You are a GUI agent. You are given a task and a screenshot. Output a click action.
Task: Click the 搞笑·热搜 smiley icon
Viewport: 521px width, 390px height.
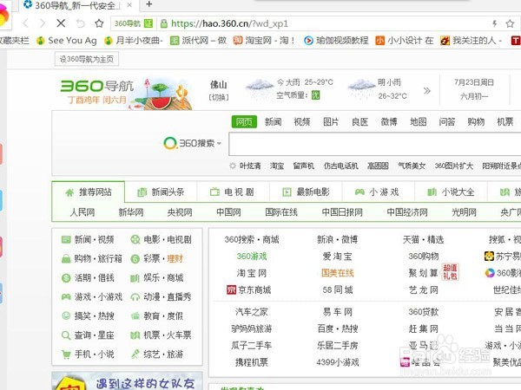coord(66,315)
